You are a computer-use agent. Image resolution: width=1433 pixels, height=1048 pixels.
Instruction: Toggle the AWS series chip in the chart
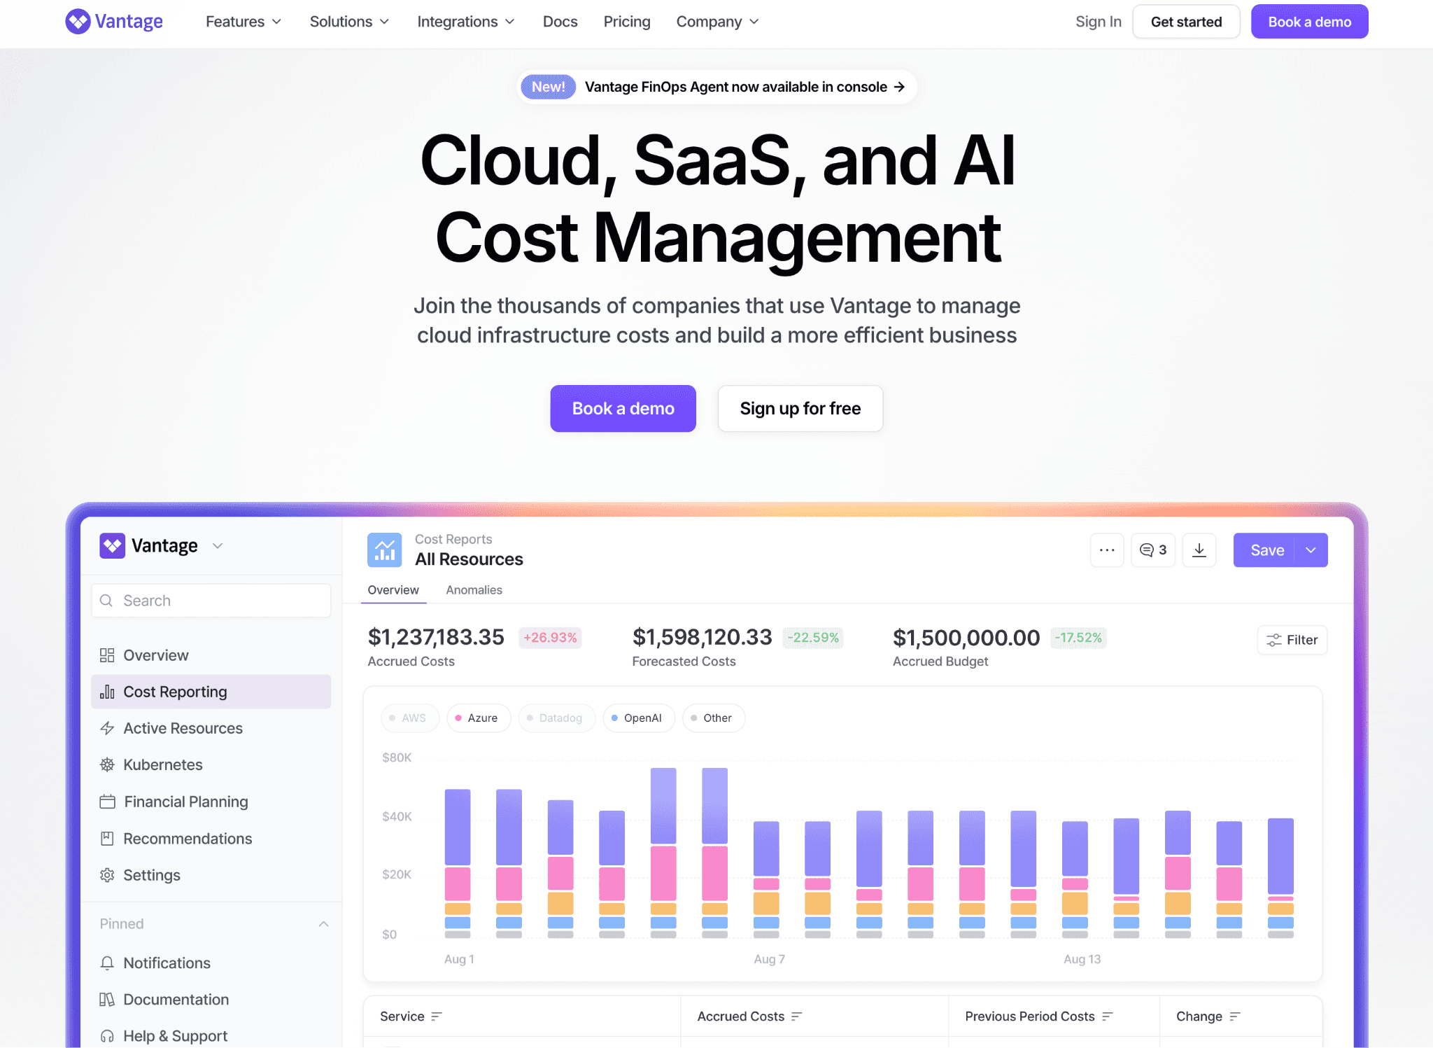pos(410,718)
